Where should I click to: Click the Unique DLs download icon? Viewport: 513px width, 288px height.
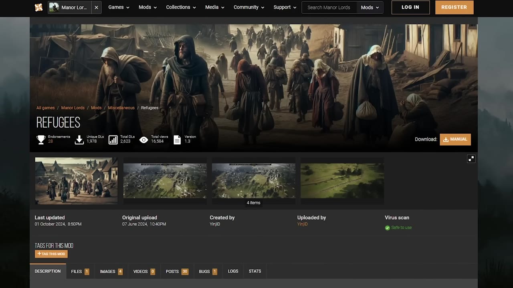tap(79, 140)
